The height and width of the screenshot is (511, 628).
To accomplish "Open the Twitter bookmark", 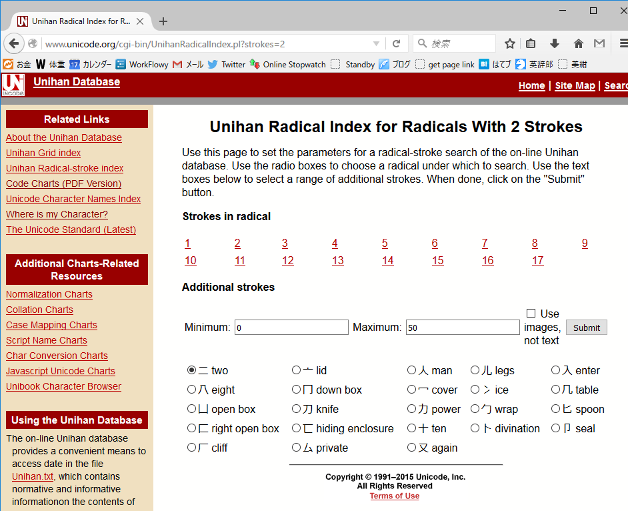I will pyautogui.click(x=226, y=64).
